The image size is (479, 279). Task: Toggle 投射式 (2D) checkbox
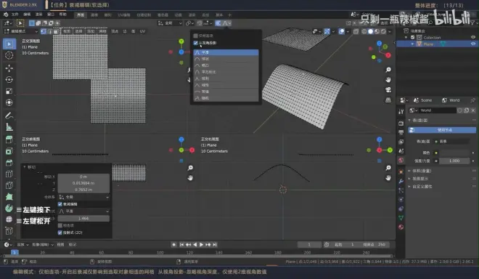click(60, 232)
